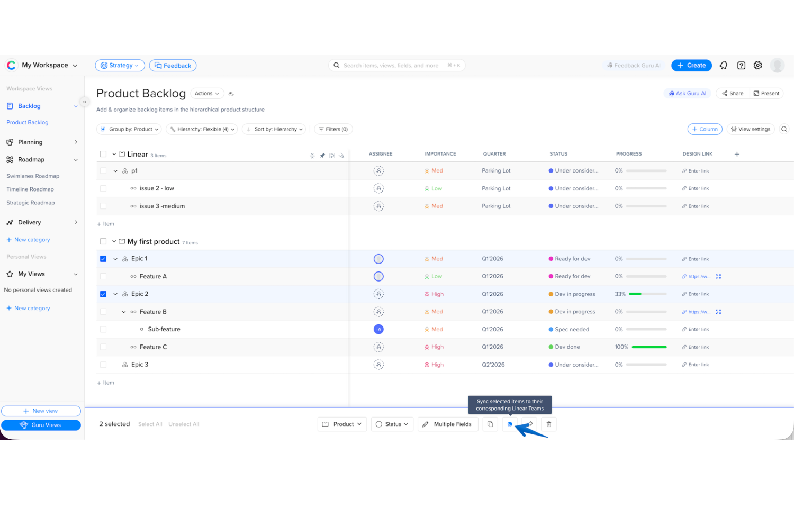Switch to the Roadmap section in the sidebar
Screen dimensions: 794x508
point(32,159)
